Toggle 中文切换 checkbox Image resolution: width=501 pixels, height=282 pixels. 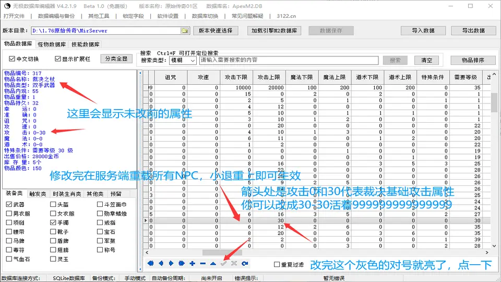click(x=12, y=59)
